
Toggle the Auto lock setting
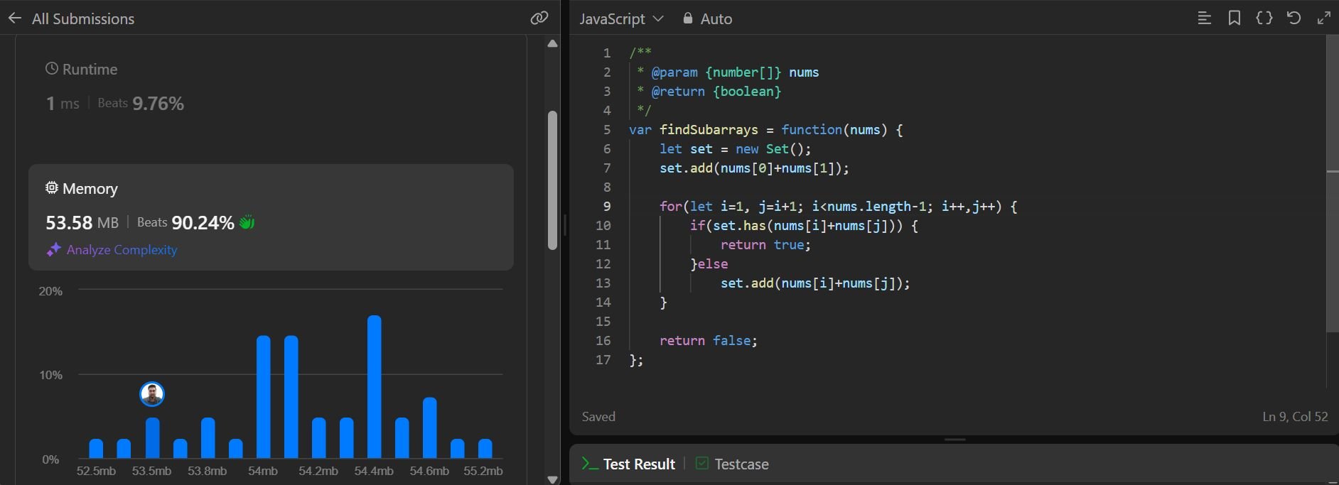707,19
